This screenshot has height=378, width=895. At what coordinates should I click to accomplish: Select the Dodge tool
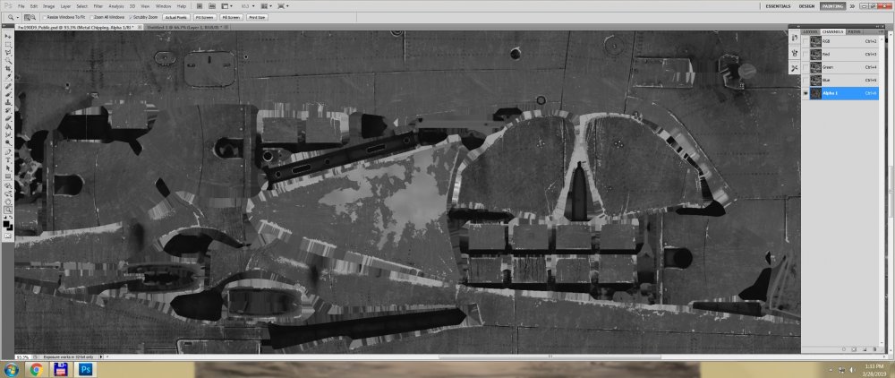point(9,142)
